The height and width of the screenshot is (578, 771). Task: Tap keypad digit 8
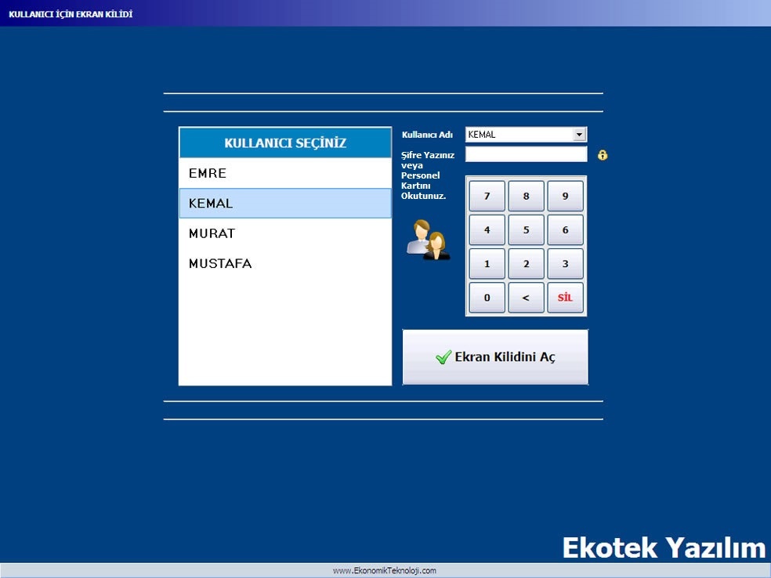(526, 196)
